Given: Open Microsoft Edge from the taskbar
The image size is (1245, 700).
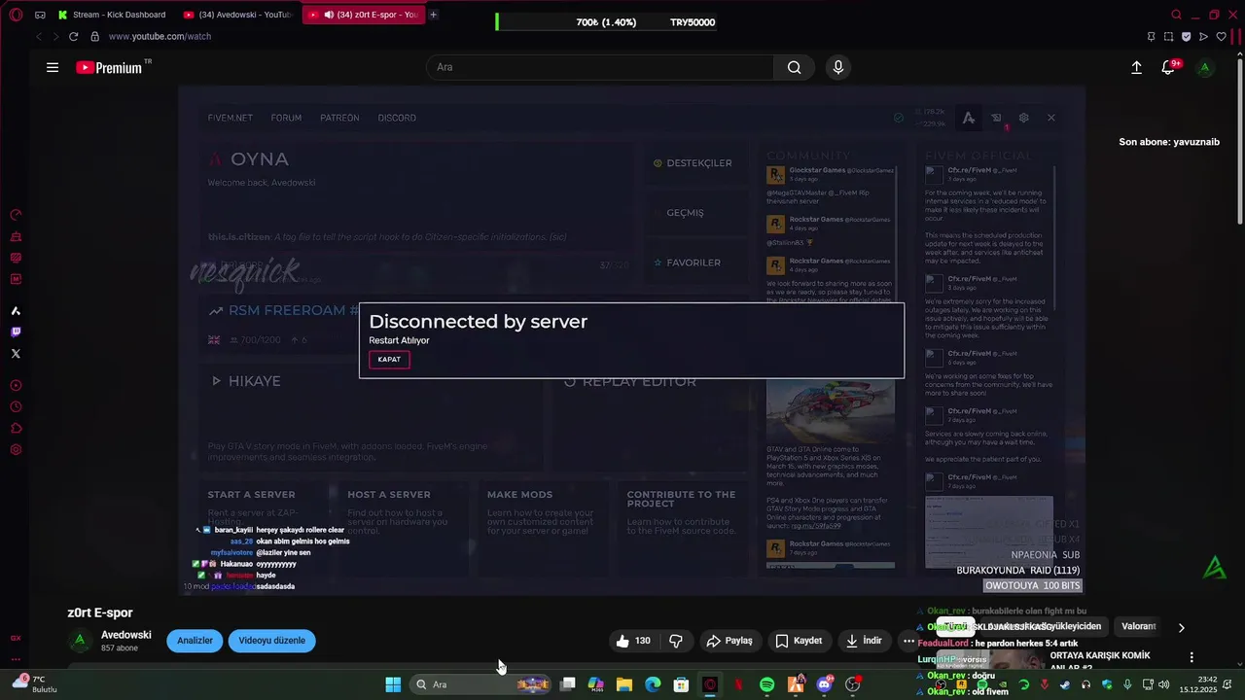Looking at the screenshot, I should 653,684.
